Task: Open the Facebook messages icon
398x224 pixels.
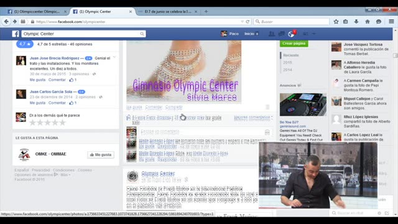Action: pyautogui.click(x=281, y=34)
